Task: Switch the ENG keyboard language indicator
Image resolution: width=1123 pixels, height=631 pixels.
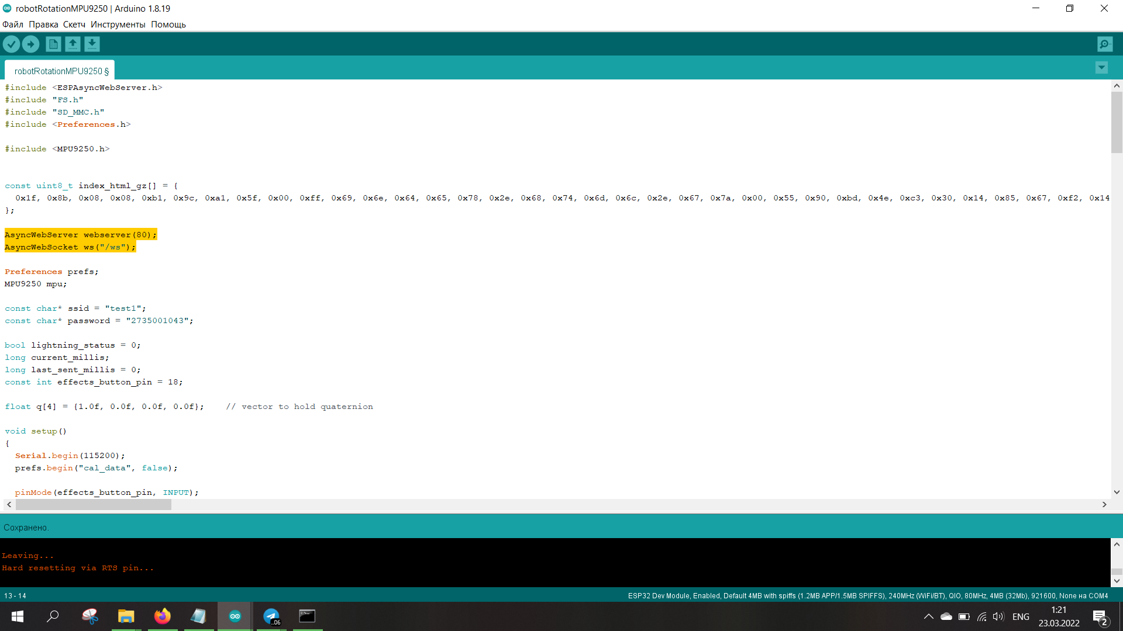Action: click(1021, 616)
